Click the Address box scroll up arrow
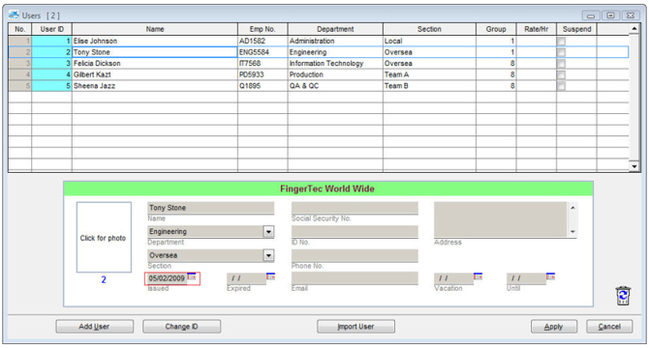This screenshot has width=649, height=348. [x=572, y=208]
